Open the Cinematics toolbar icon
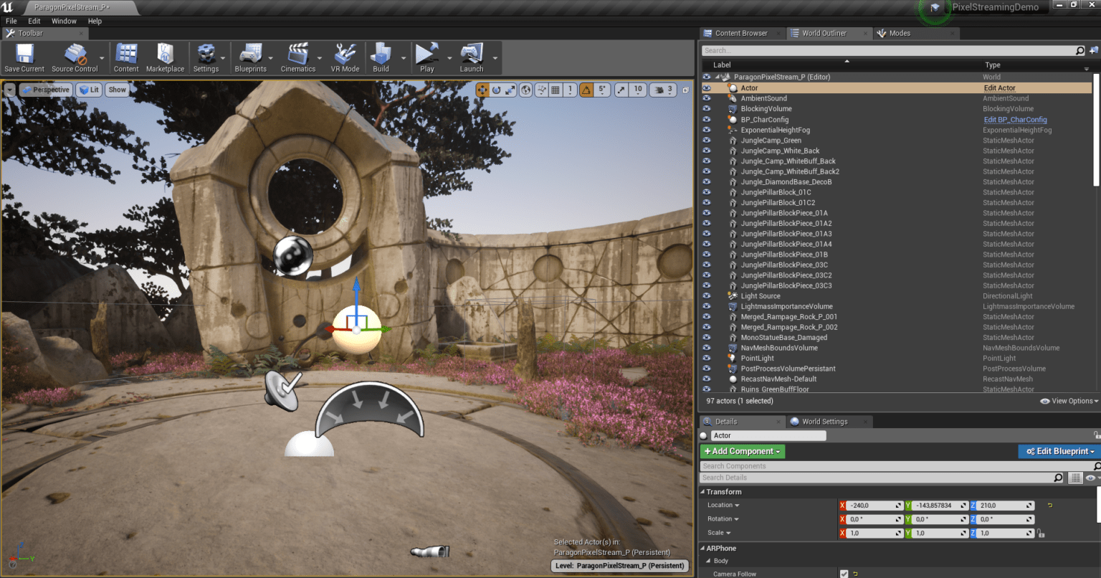The width and height of the screenshot is (1101, 578). click(x=298, y=58)
